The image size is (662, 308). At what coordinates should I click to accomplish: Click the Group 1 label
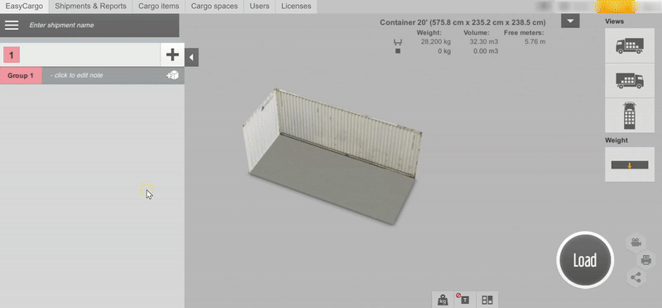point(21,75)
